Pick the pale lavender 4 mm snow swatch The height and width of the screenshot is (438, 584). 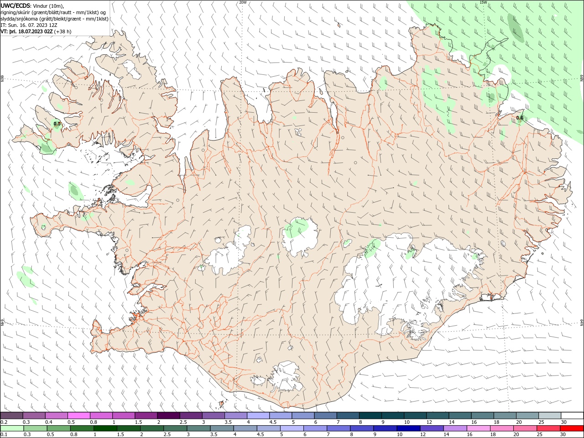click(259, 416)
